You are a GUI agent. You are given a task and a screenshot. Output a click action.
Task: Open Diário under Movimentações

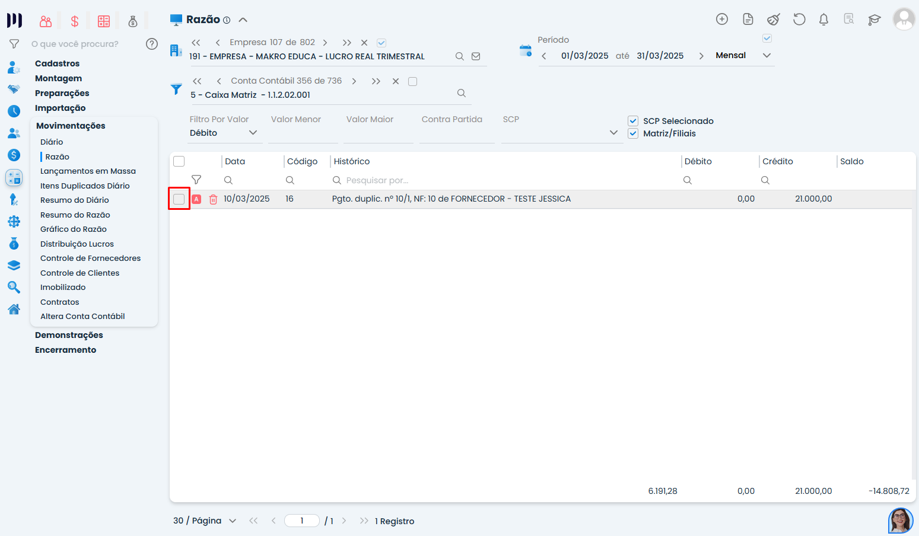coord(52,142)
